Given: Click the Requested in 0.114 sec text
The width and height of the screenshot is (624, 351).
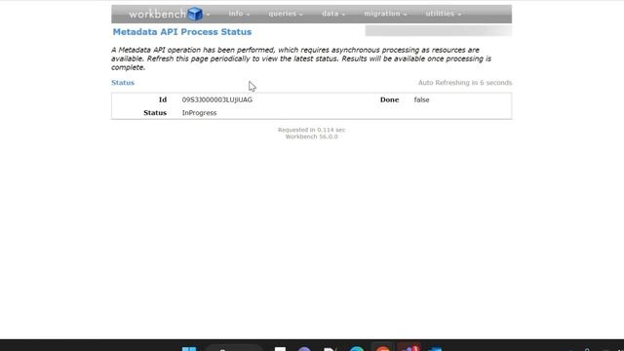Looking at the screenshot, I should tap(312, 130).
